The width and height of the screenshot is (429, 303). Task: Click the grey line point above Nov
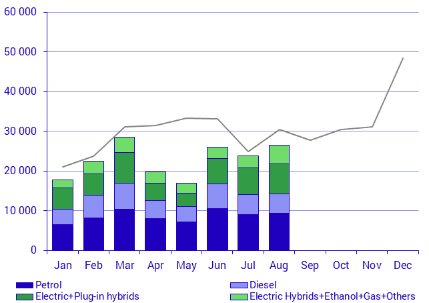(x=372, y=127)
